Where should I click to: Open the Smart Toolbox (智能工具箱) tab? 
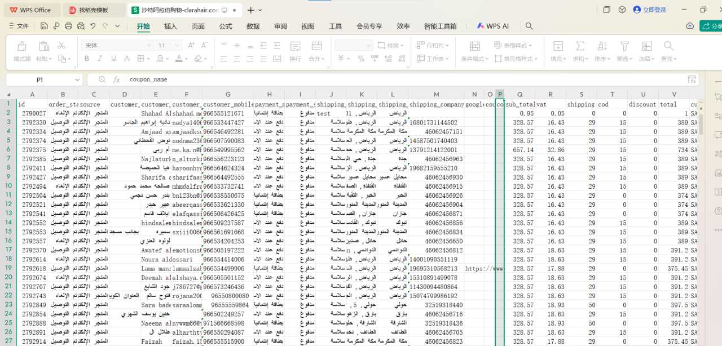click(441, 26)
